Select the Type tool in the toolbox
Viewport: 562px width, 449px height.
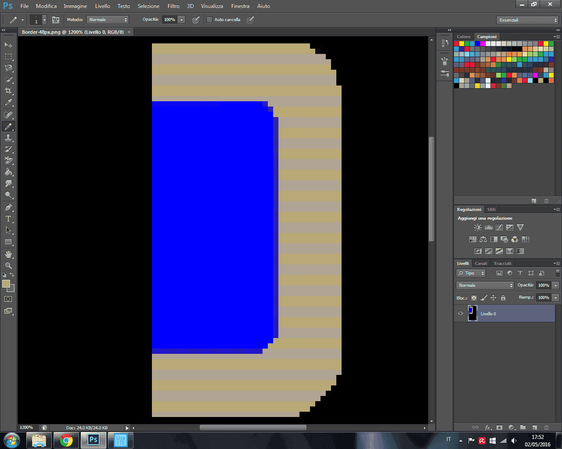click(8, 219)
